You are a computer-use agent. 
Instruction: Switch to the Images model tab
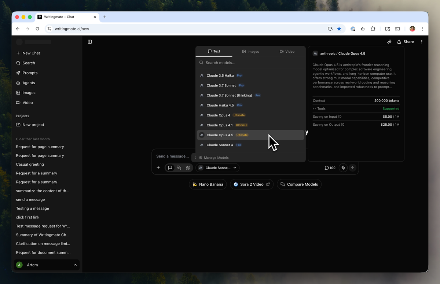coord(250,52)
